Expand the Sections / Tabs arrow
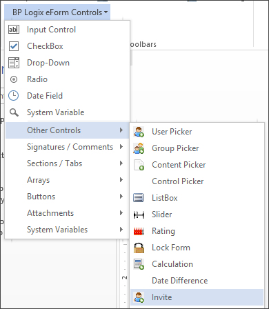 [121, 163]
